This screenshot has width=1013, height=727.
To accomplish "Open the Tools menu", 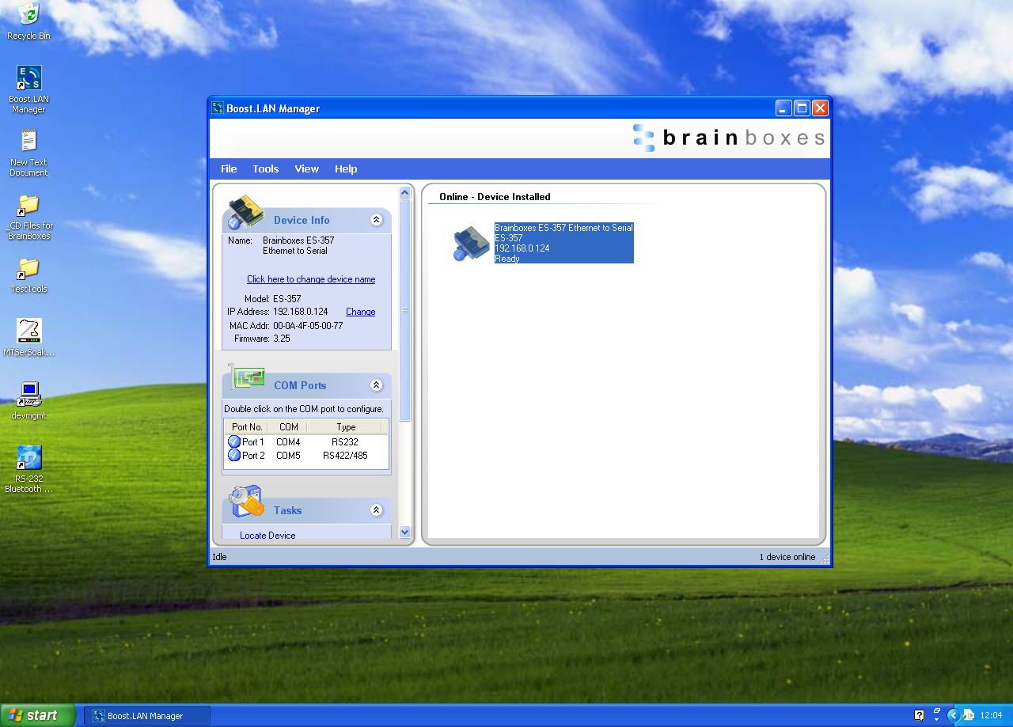I will (265, 168).
